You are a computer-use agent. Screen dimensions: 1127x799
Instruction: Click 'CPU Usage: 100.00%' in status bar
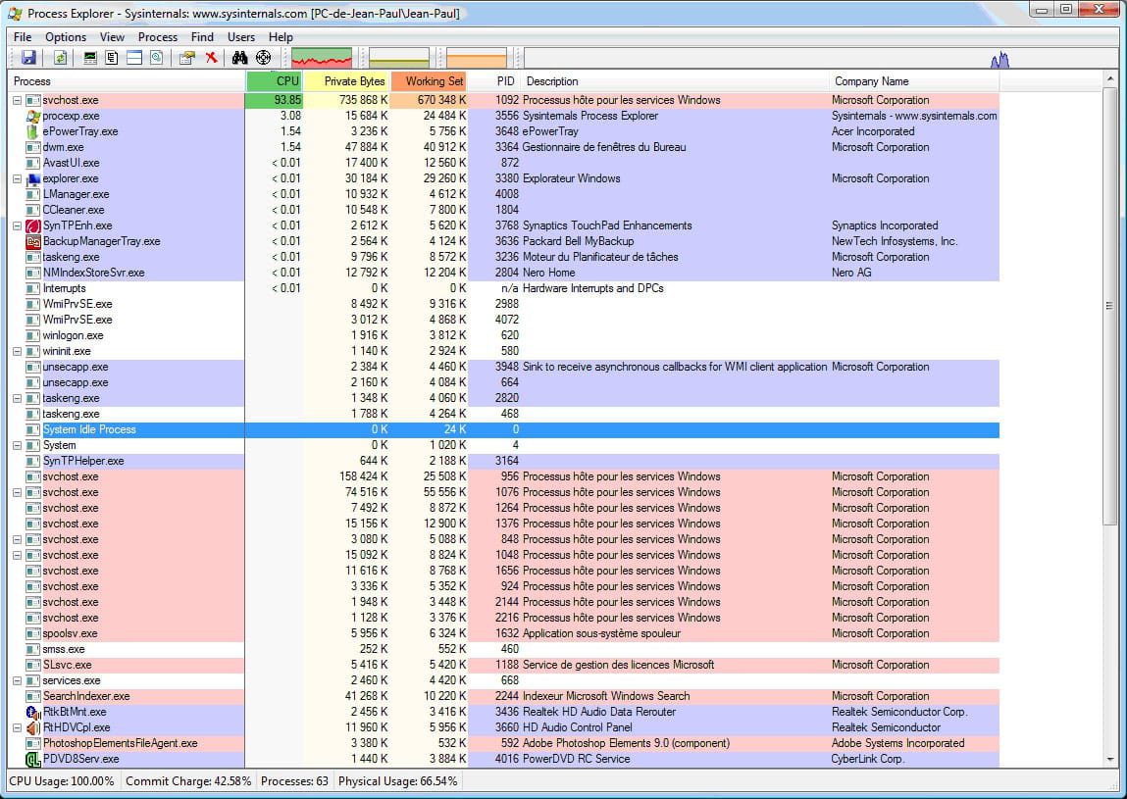click(x=62, y=781)
